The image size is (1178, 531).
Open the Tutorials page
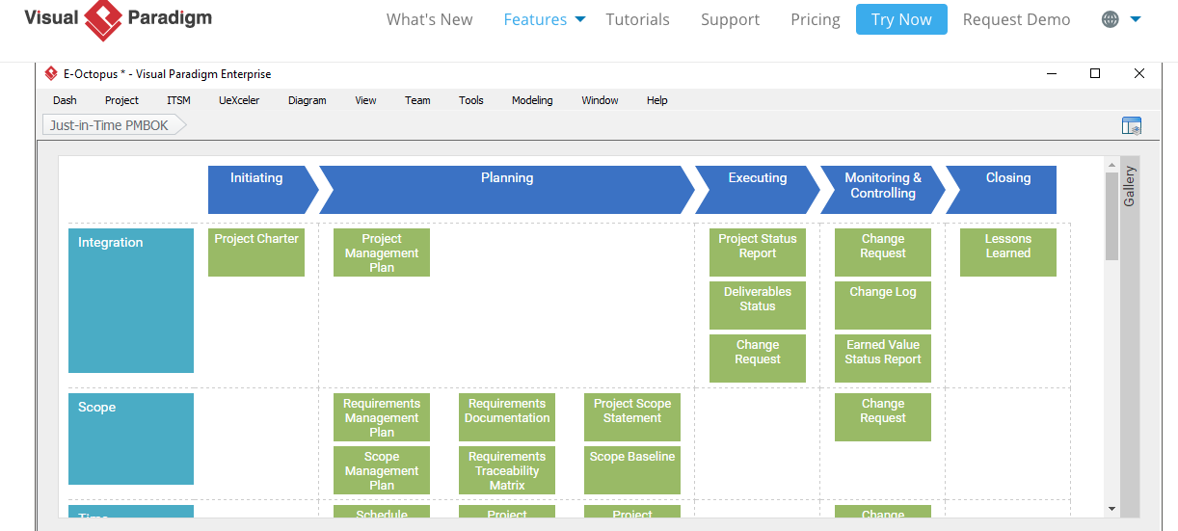click(637, 19)
